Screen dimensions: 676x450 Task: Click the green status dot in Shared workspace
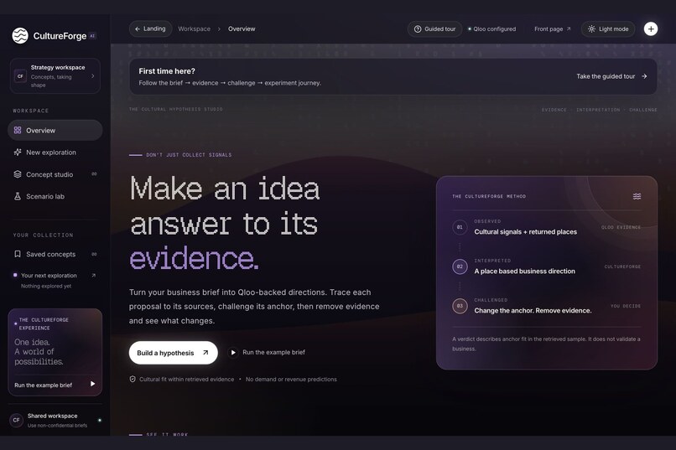point(100,421)
